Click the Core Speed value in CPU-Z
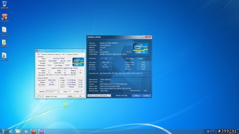239x134 pixels. pos(52,80)
